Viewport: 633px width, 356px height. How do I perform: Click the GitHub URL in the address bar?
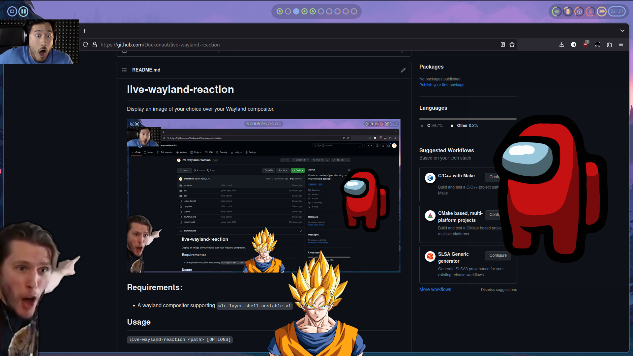[x=160, y=45]
